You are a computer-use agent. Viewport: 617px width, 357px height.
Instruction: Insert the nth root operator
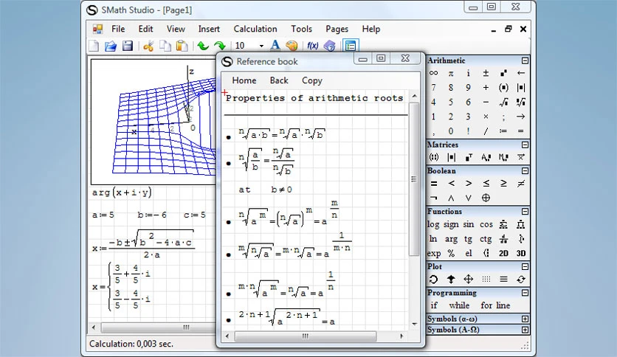(521, 103)
